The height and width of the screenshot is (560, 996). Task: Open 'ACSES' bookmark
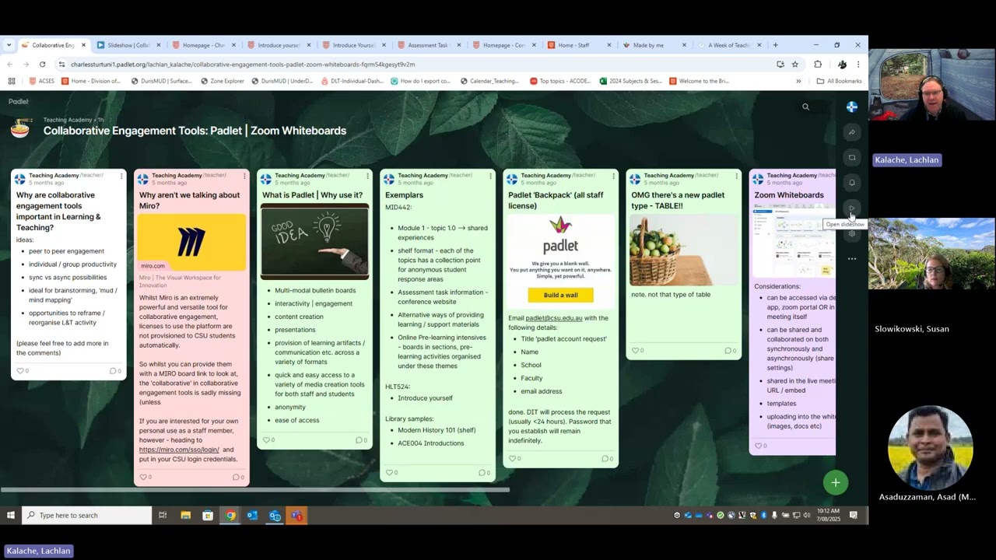[42, 81]
